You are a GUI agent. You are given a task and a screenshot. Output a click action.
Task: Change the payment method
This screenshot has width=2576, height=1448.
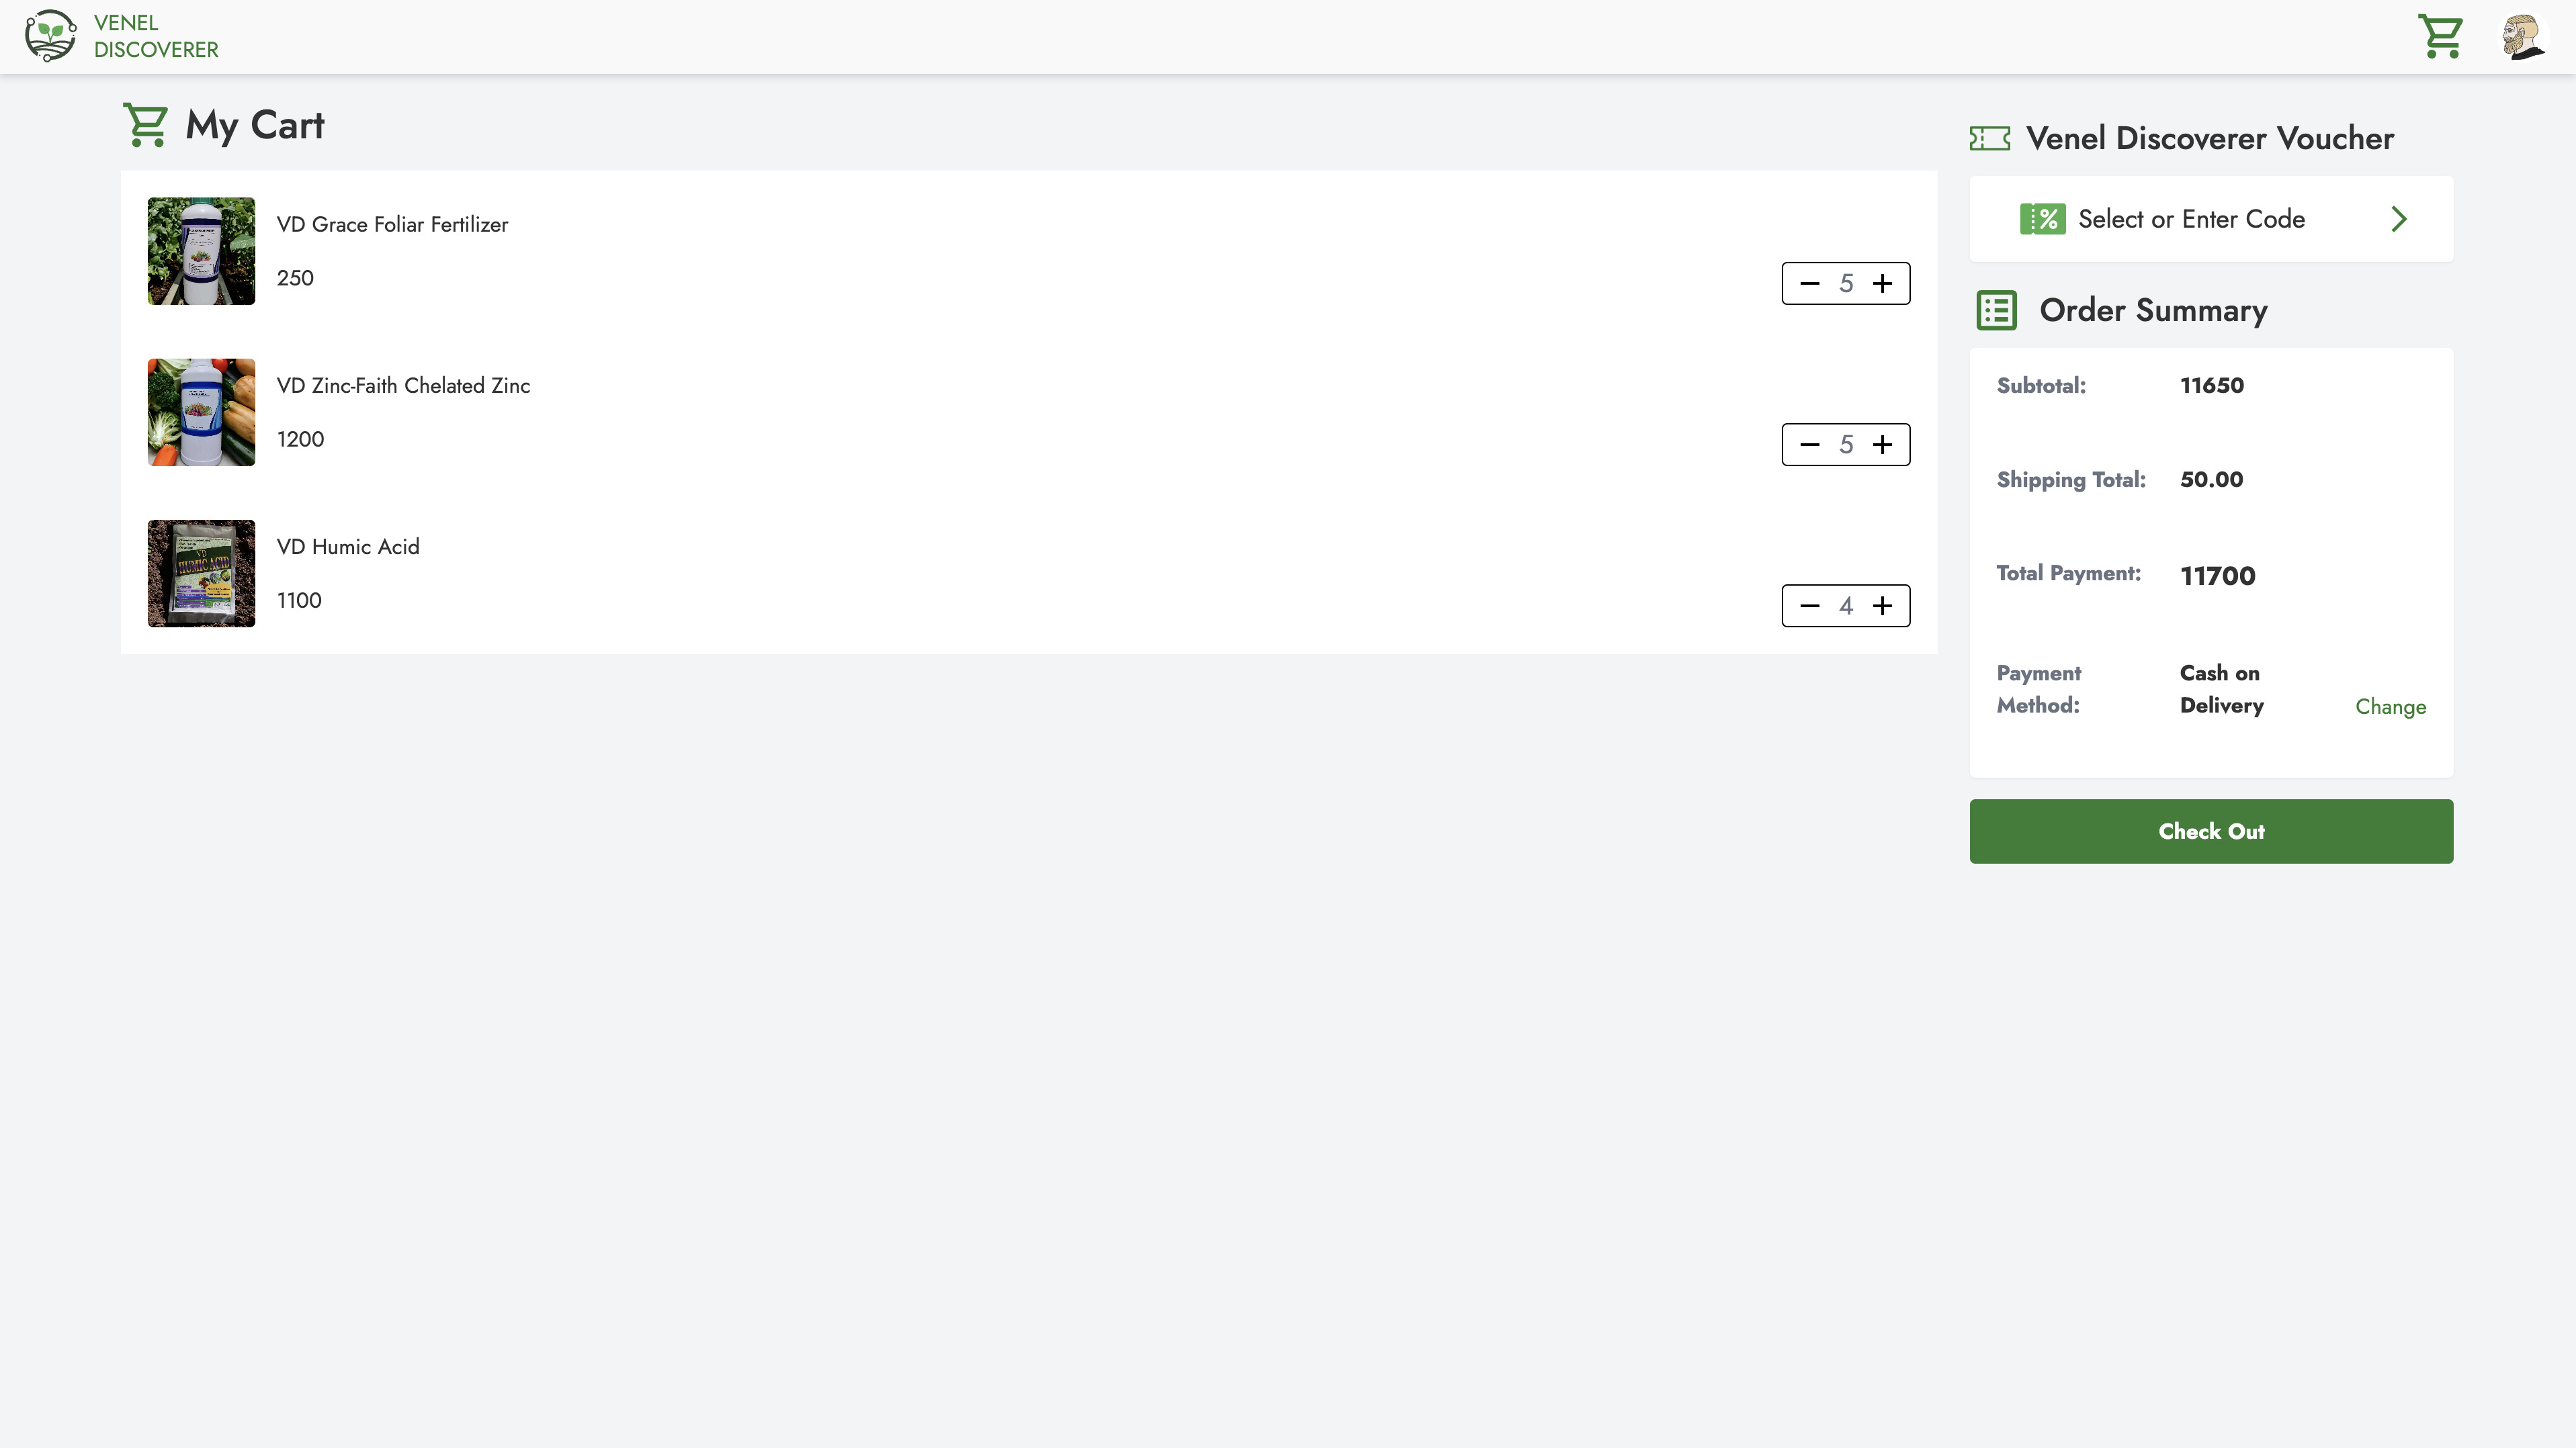pyautogui.click(x=2390, y=707)
